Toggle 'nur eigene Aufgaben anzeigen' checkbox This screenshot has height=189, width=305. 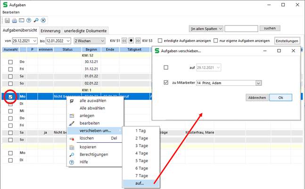(x=216, y=41)
